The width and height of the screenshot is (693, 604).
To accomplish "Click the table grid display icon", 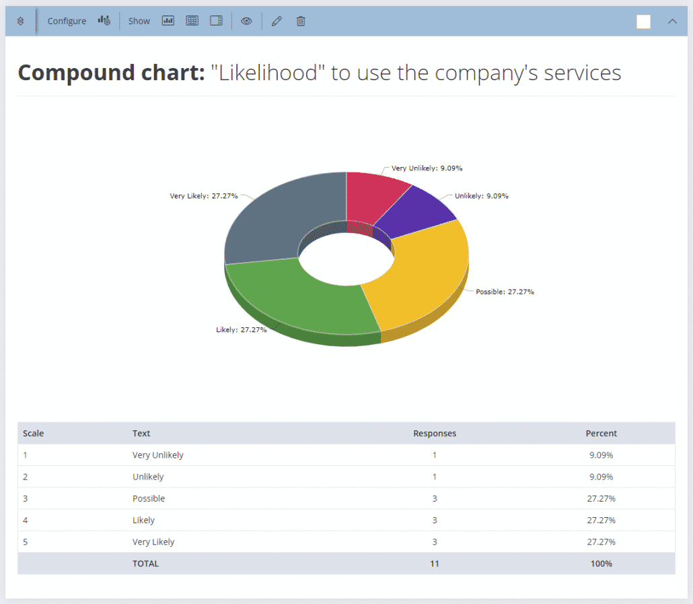I will click(192, 20).
